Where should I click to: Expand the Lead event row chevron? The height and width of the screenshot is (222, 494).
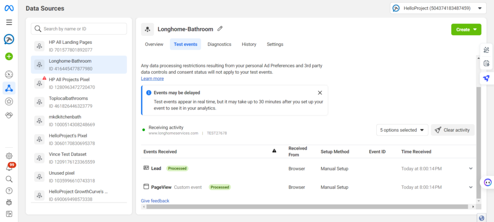(471, 168)
